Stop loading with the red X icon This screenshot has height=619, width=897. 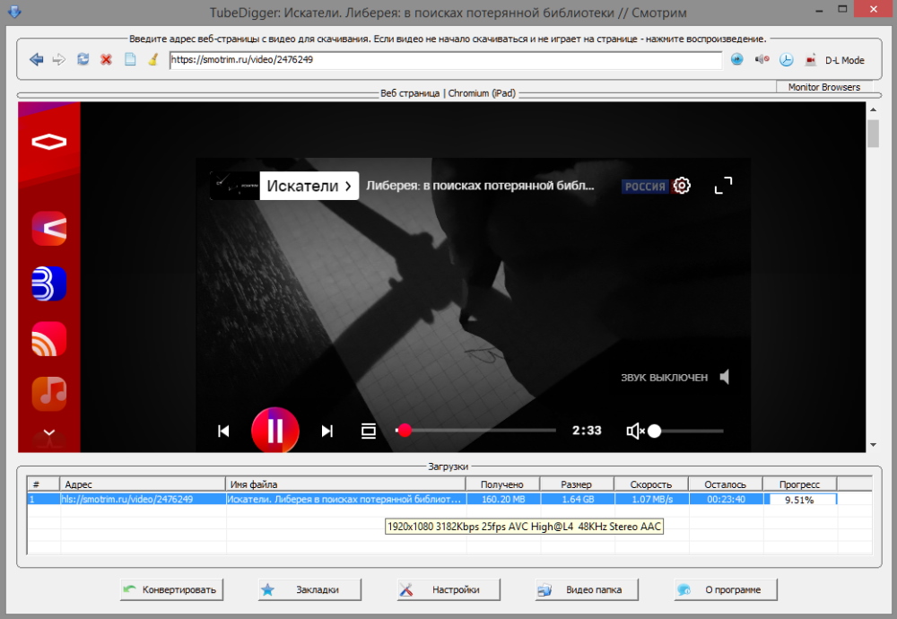[x=106, y=59]
